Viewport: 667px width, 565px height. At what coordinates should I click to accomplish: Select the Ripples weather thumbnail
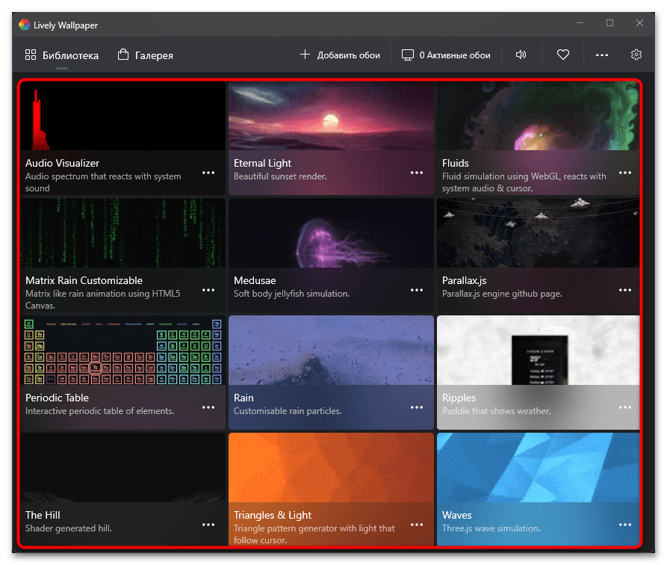tap(538, 351)
